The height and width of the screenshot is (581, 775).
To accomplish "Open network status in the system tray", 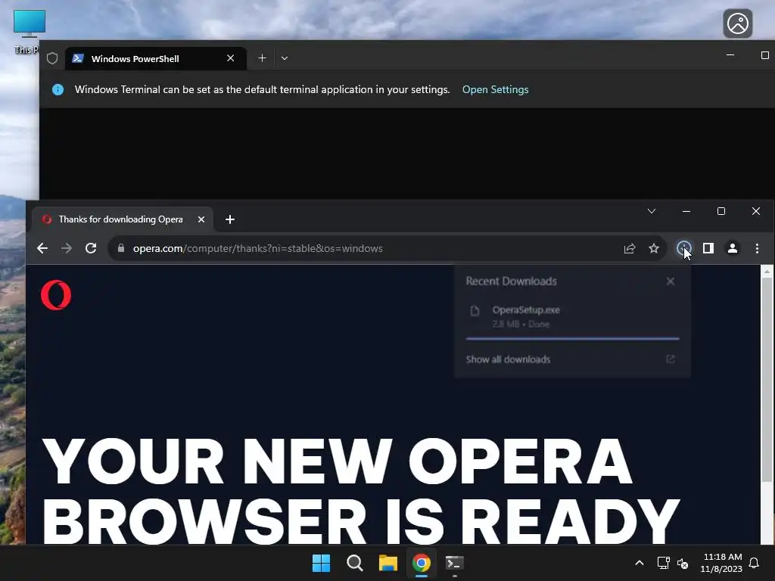I will click(663, 563).
